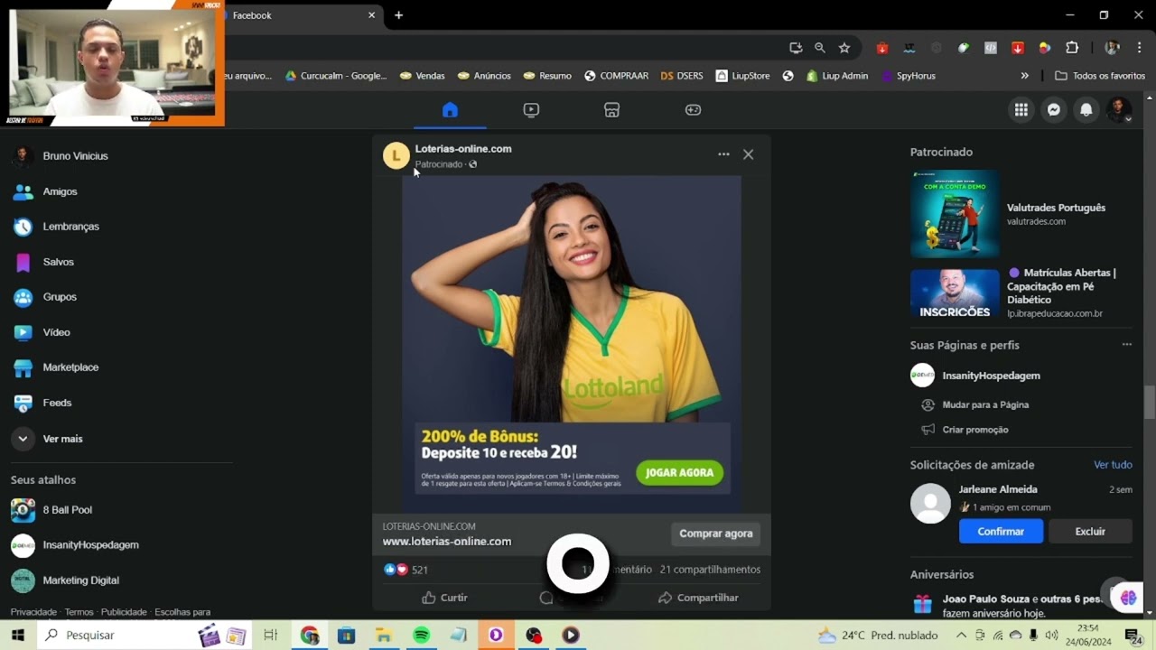Image resolution: width=1156 pixels, height=650 pixels.
Task: Show hidden system tray icons
Action: point(961,636)
